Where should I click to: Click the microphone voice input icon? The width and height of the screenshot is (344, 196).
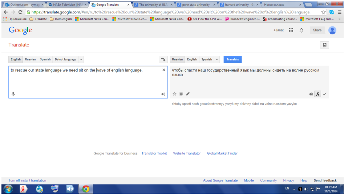pyautogui.click(x=13, y=94)
